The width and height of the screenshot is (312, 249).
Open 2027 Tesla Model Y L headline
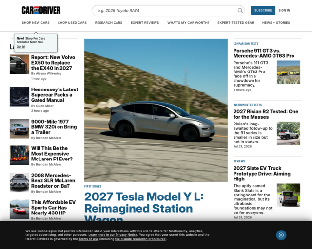pyautogui.click(x=144, y=207)
